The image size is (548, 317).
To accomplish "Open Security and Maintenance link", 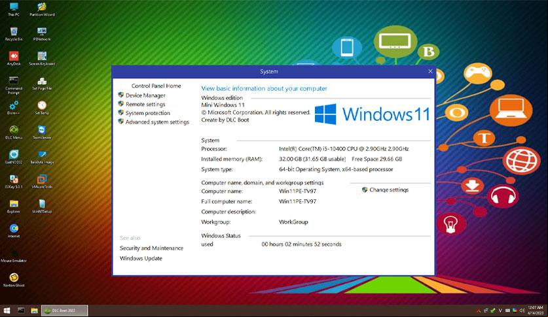I will (x=151, y=248).
